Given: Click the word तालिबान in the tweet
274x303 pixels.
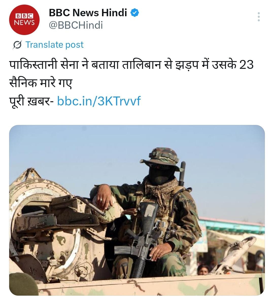Looking at the screenshot, I should 141,65.
